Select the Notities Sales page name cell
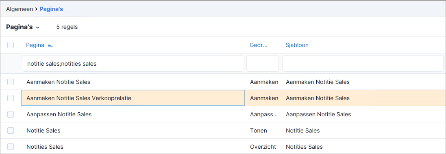The image size is (446, 154). click(x=45, y=147)
